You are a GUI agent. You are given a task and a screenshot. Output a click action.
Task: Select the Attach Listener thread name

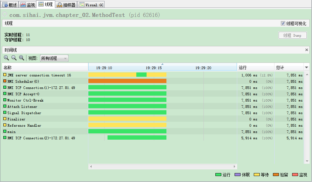tap(22, 107)
